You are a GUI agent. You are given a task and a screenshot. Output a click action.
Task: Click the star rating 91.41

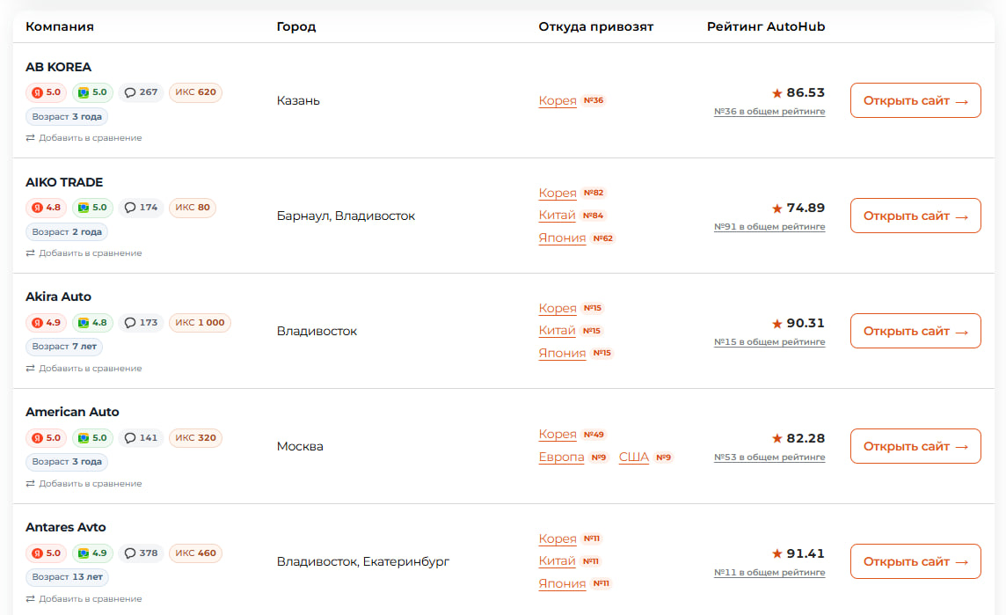(x=798, y=553)
